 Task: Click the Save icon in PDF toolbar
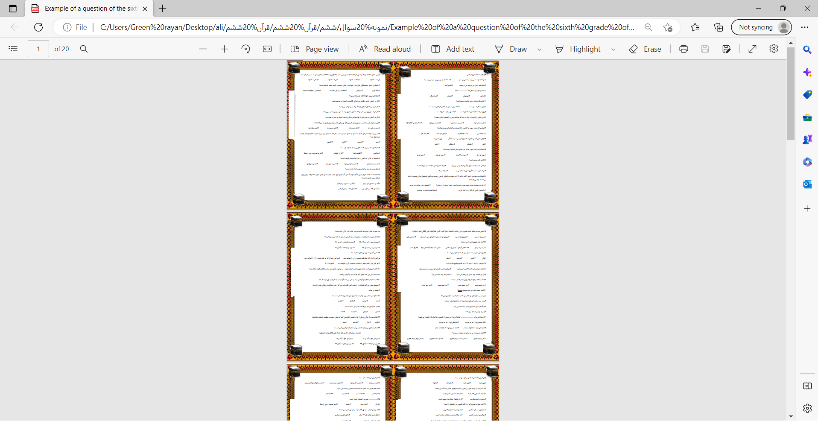(x=705, y=49)
